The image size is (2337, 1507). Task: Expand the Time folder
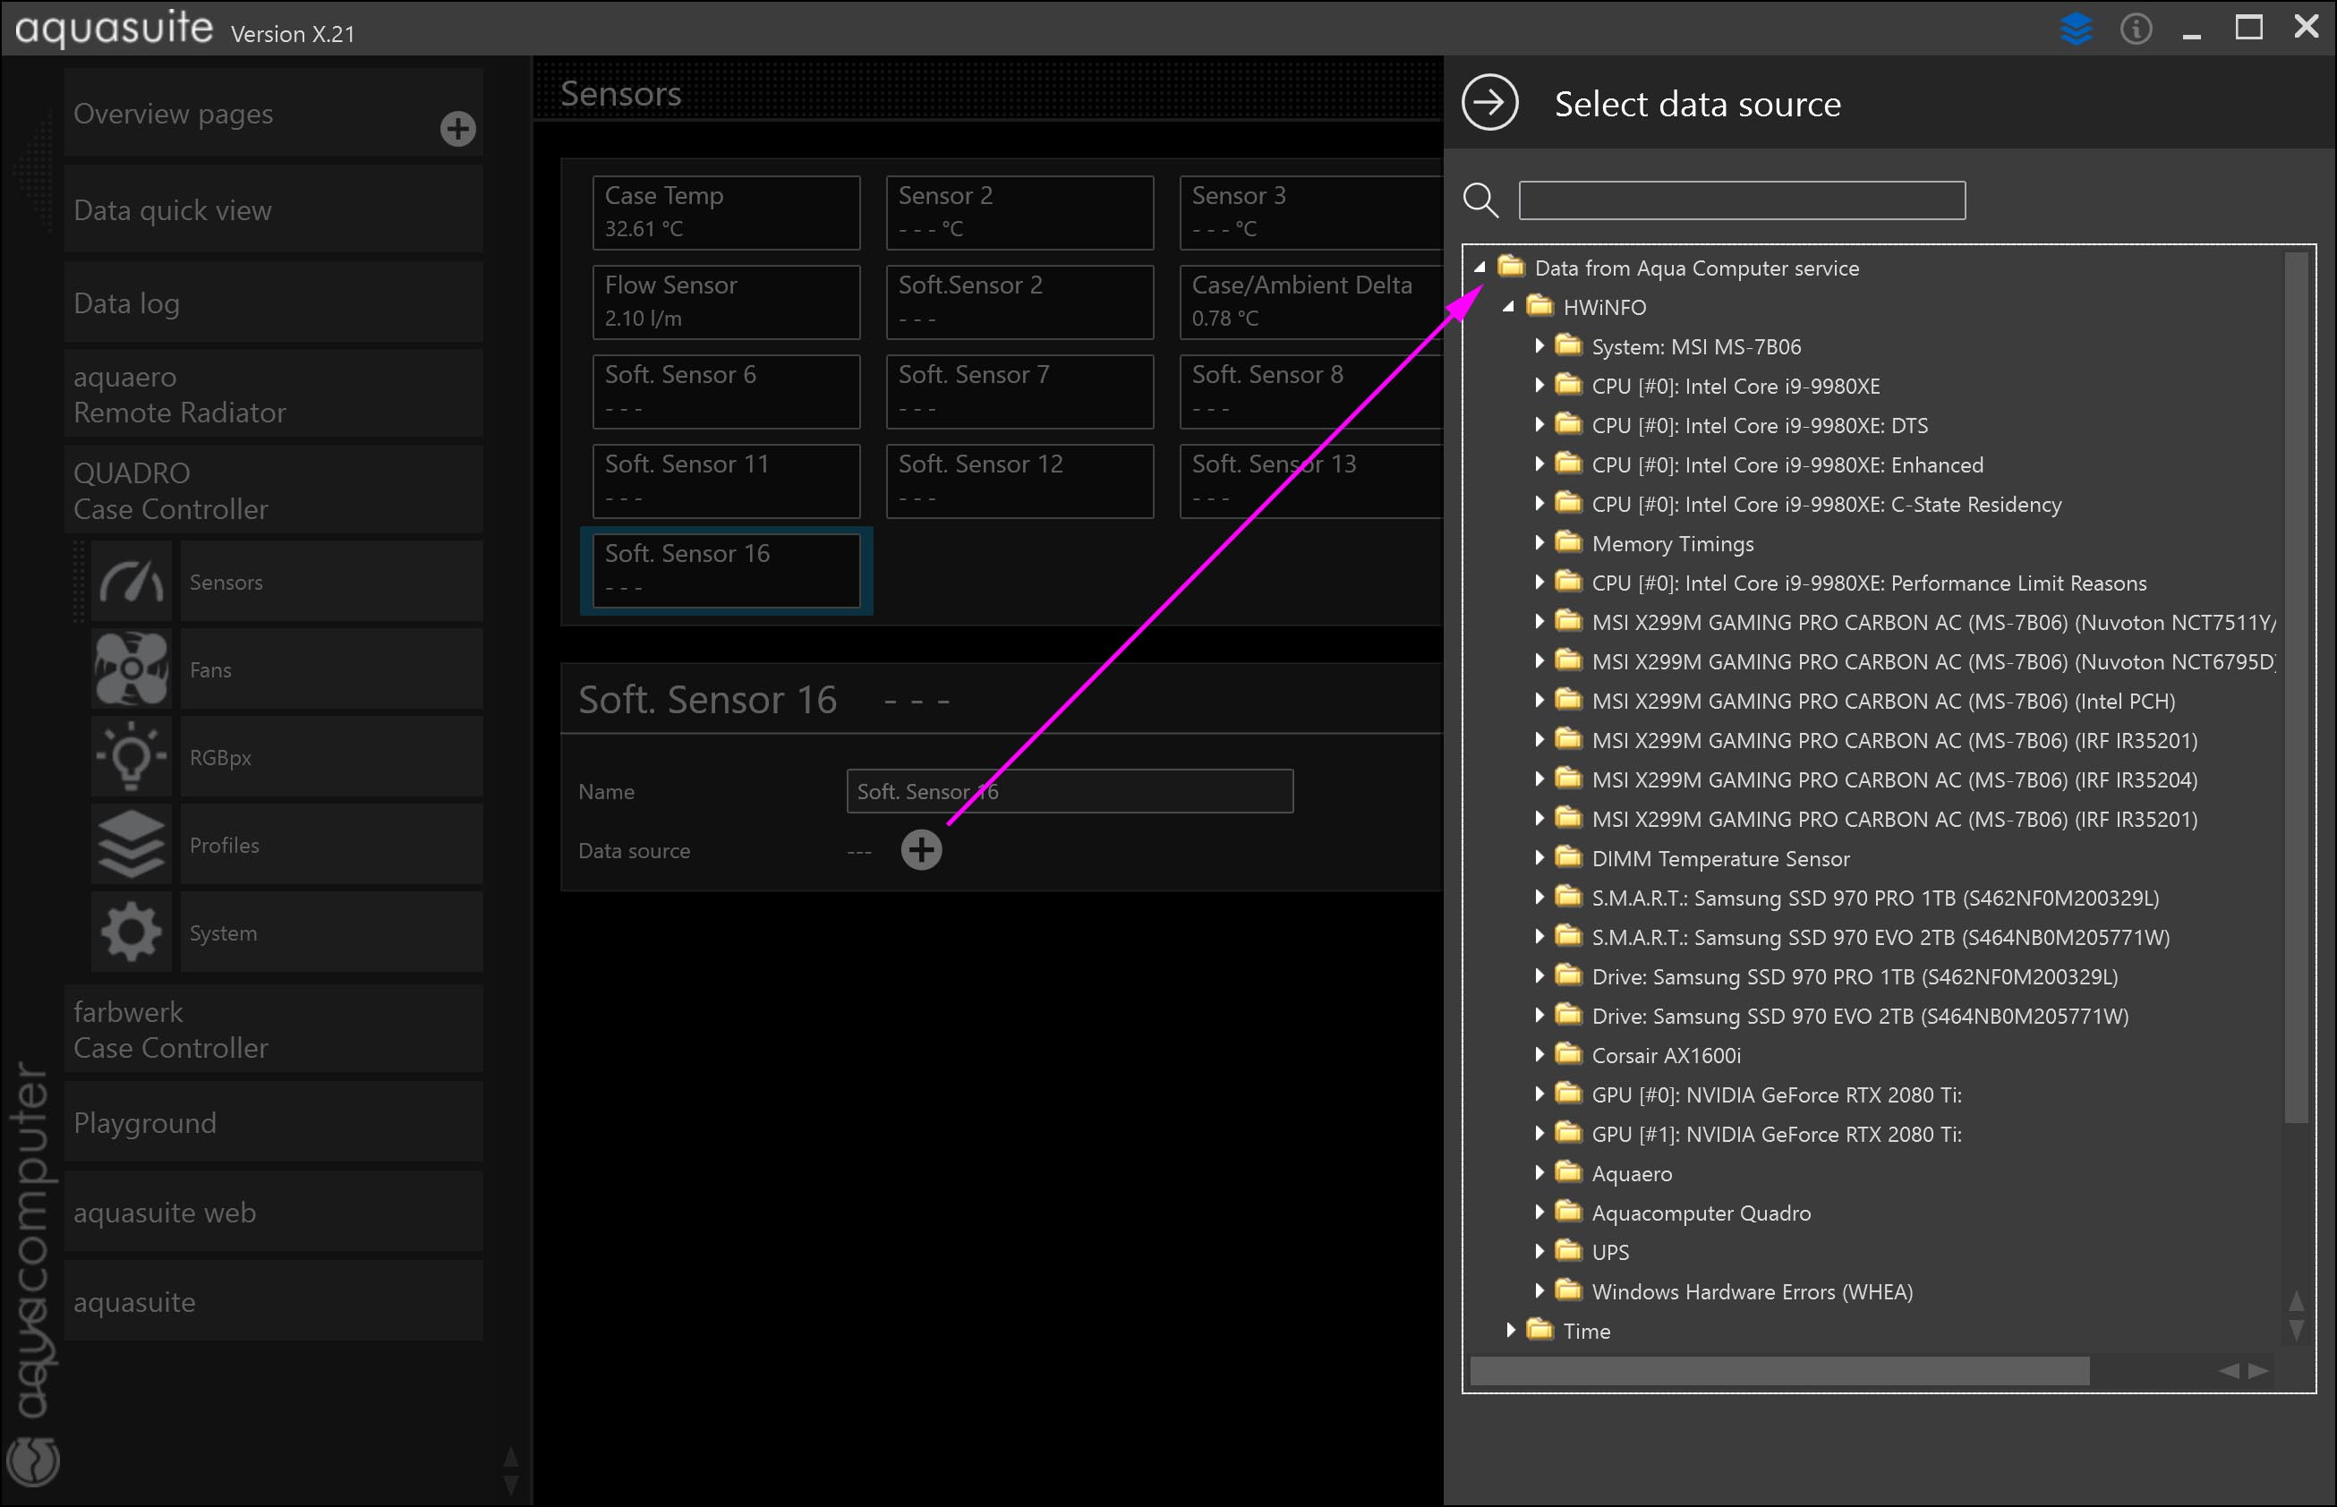click(1510, 1329)
